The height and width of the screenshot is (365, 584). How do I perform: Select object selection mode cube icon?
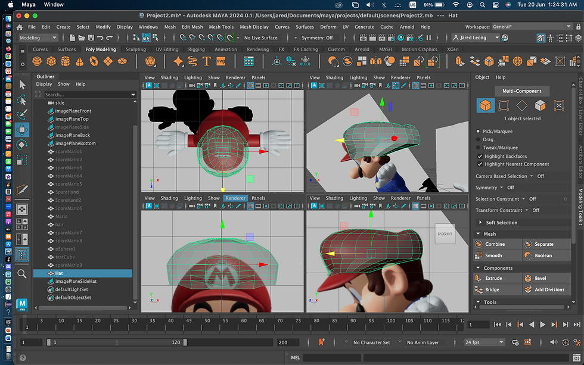484,105
